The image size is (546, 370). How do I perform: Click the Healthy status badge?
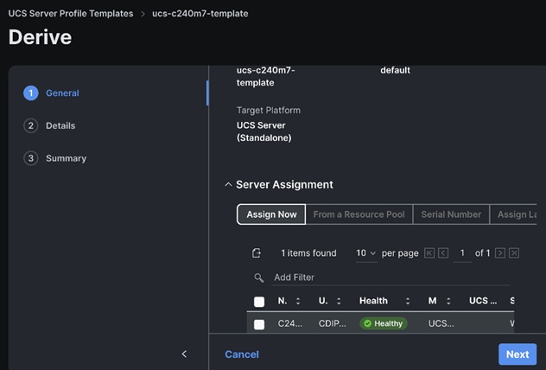point(384,323)
